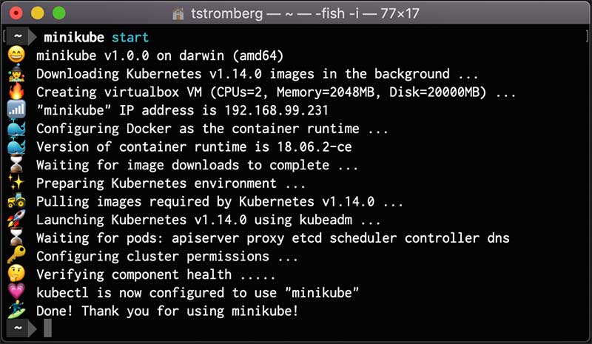The height and width of the screenshot is (344, 592).
Task: Click the tractor emoji beside Pulling images
Action: (x=16, y=202)
